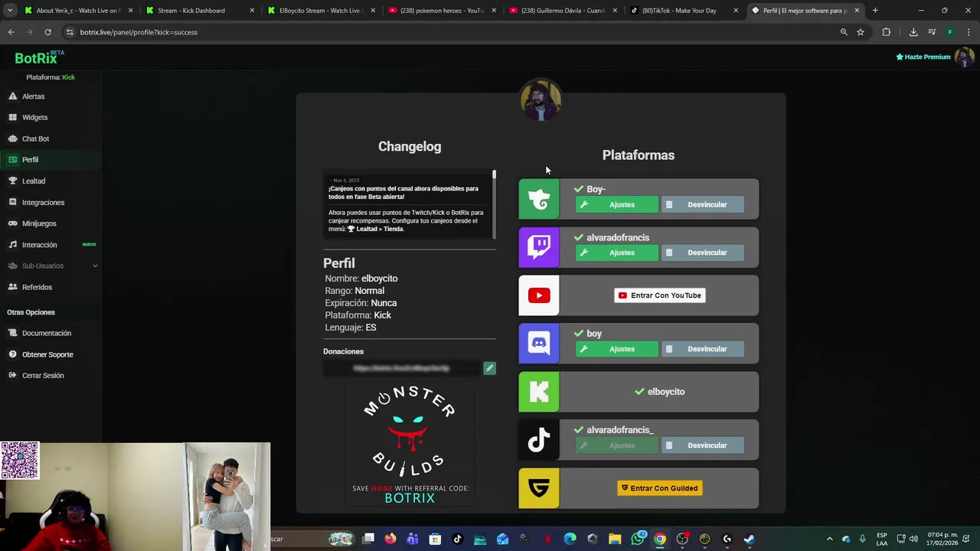Open the File Explorer folder in the taskbar

(615, 539)
